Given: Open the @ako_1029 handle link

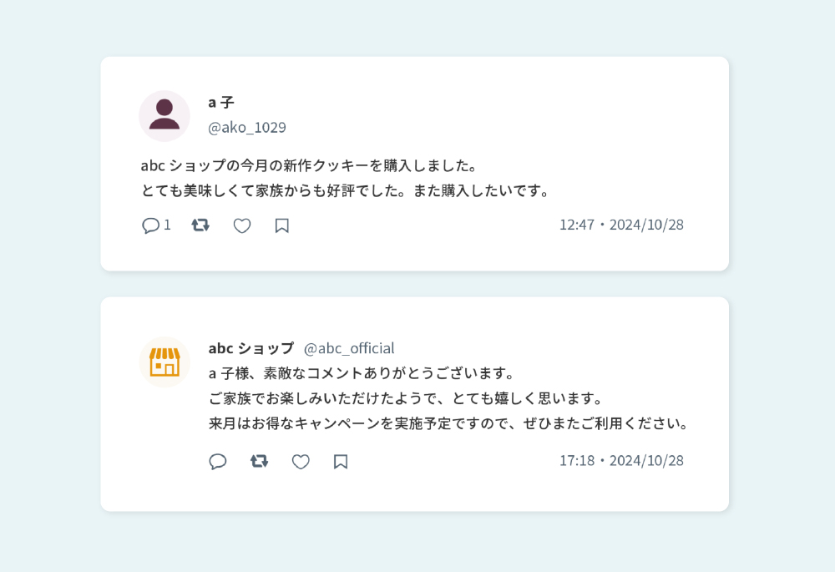Looking at the screenshot, I should click(x=247, y=127).
